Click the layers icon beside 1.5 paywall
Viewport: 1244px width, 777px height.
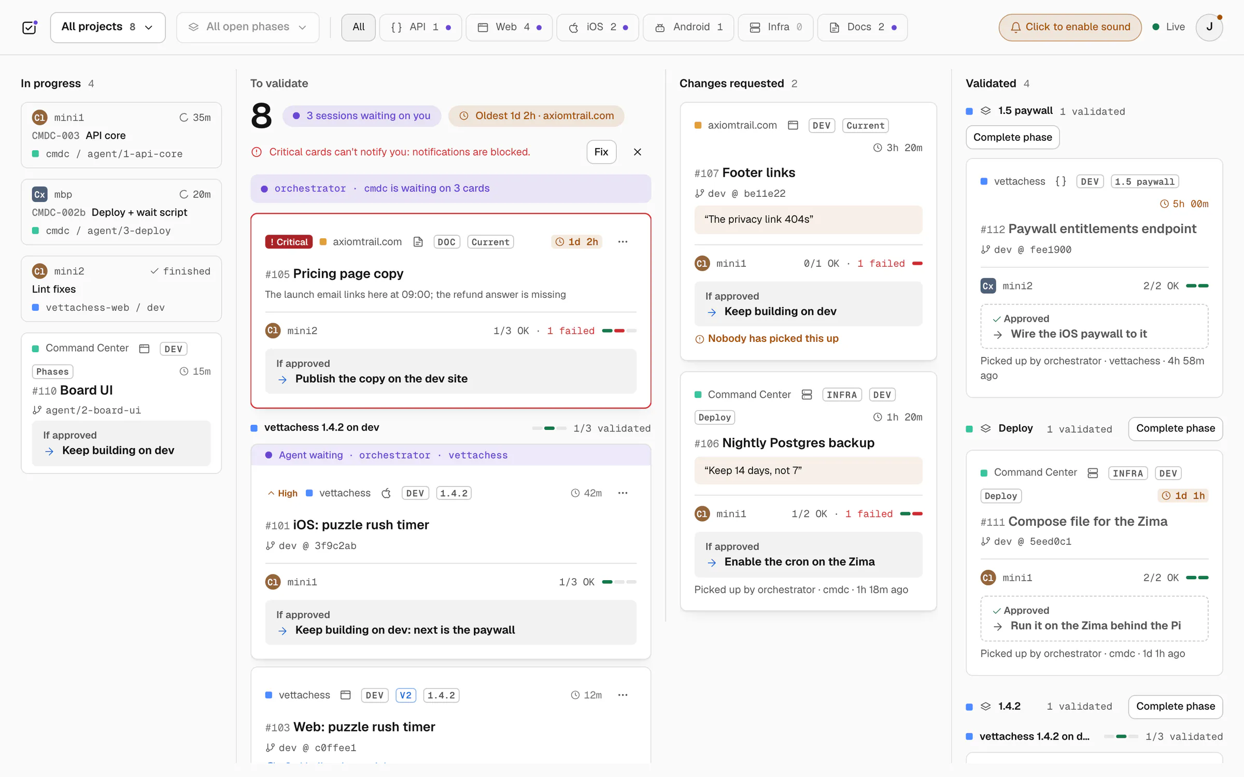click(986, 111)
